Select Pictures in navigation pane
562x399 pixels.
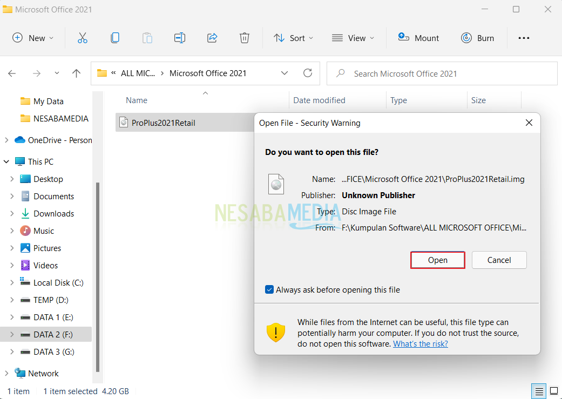[40, 248]
